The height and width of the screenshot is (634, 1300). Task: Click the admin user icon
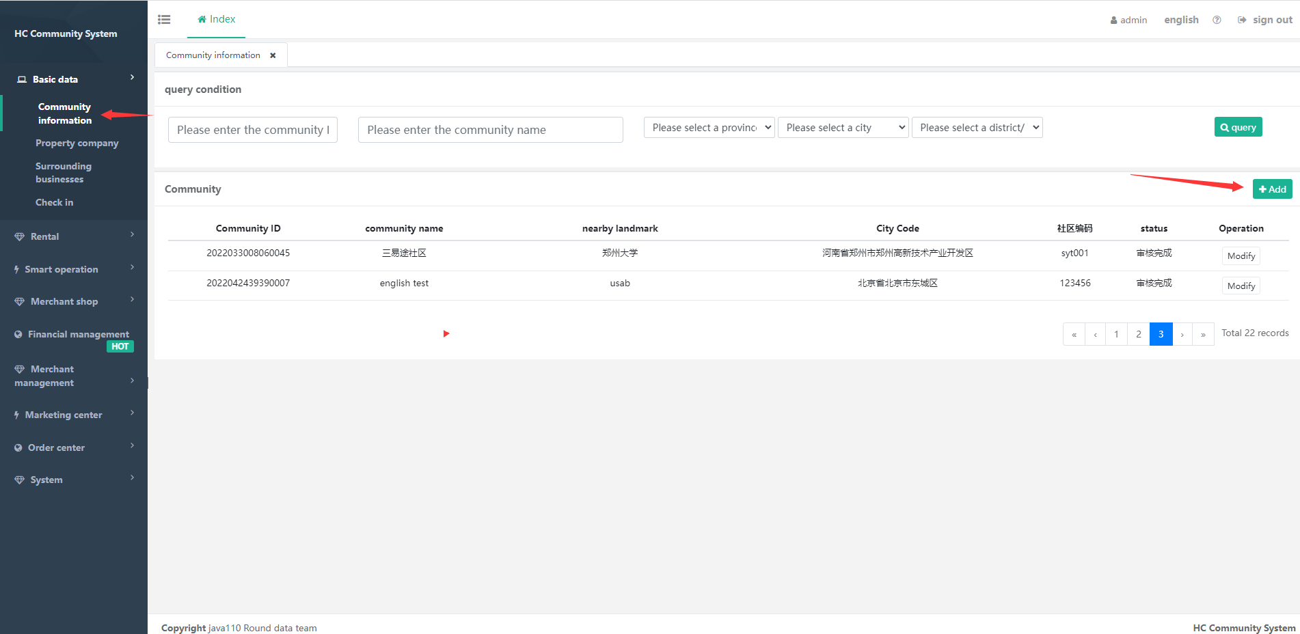[x=1113, y=20]
